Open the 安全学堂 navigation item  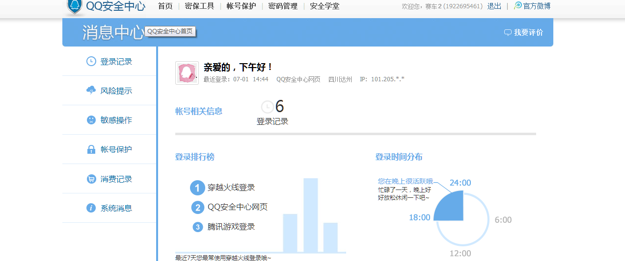point(325,6)
